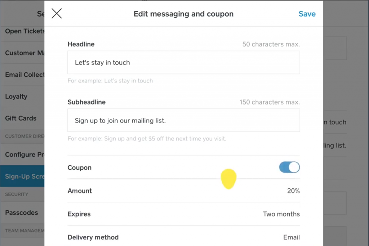This screenshot has width=369, height=246.
Task: Close the Edit messaging and coupon dialog
Action: pos(56,13)
